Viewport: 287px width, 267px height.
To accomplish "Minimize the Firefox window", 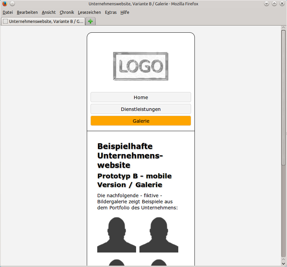I will pos(266,4).
